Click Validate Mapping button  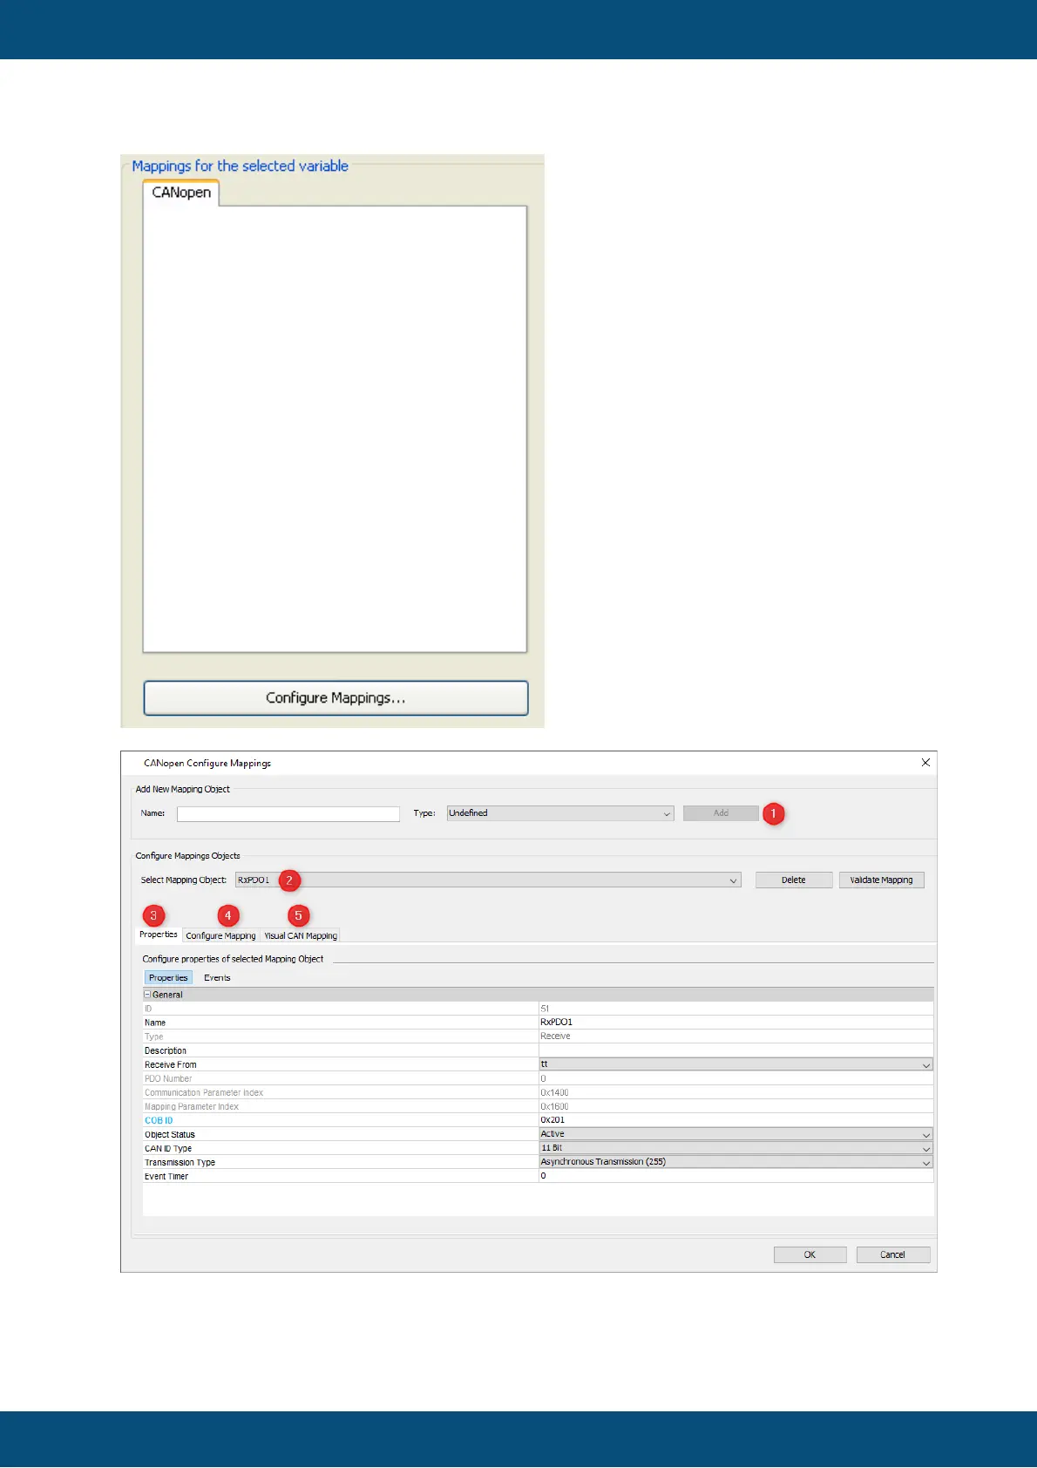click(881, 880)
